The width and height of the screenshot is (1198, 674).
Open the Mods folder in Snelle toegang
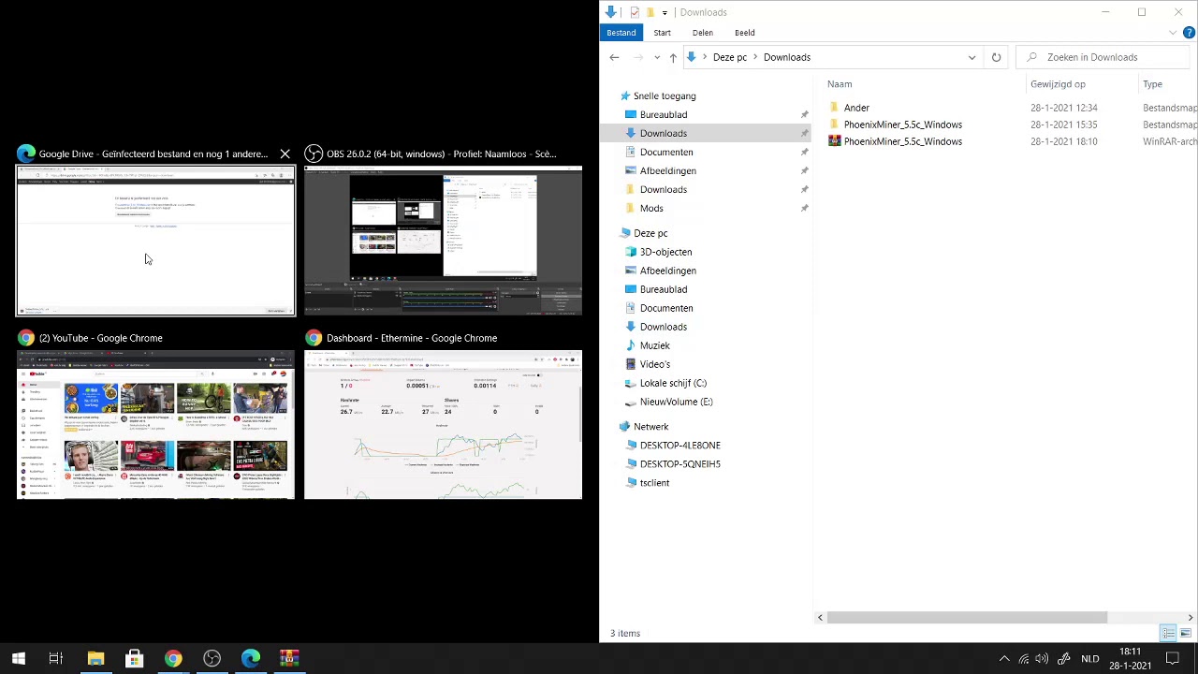(x=651, y=208)
